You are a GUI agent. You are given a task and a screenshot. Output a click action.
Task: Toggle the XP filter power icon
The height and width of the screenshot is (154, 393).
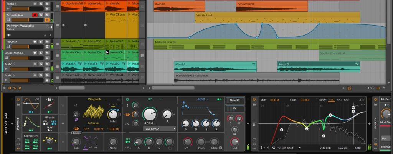click(x=127, y=99)
